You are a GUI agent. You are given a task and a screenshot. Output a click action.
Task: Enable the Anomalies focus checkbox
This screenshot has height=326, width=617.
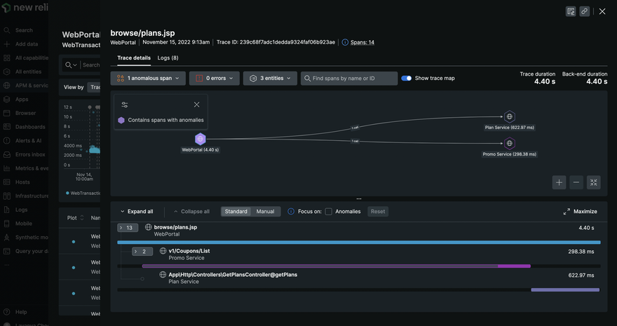tap(328, 211)
